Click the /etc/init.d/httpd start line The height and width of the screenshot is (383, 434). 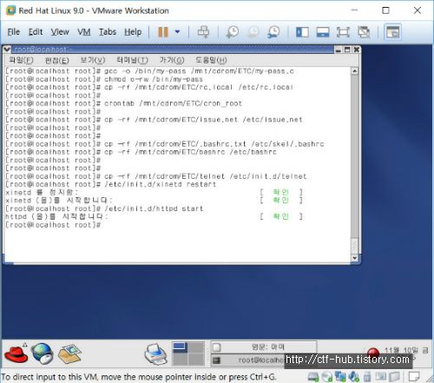point(104,208)
